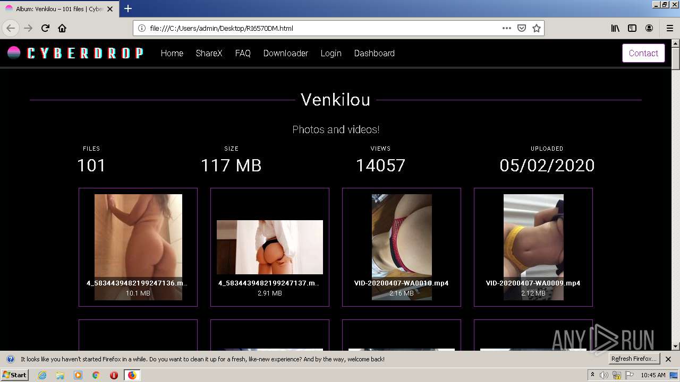Go forward with the Forward arrow
This screenshot has width=680, height=382.
(28, 28)
